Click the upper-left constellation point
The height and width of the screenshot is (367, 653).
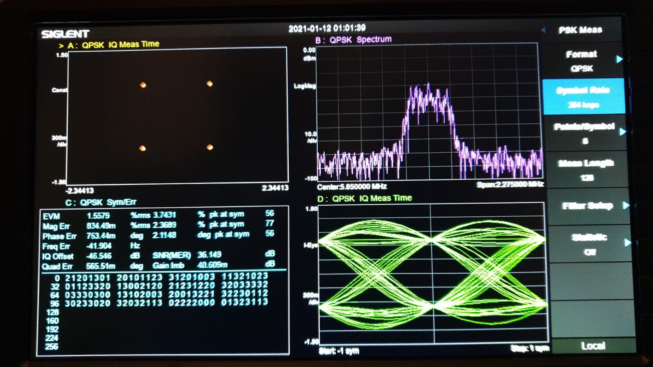coord(143,85)
